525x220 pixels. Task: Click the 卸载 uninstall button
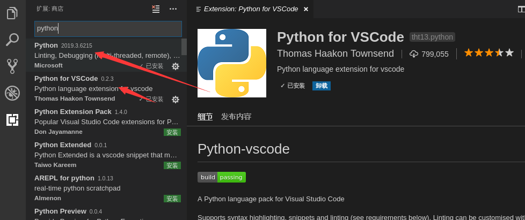[x=322, y=86]
